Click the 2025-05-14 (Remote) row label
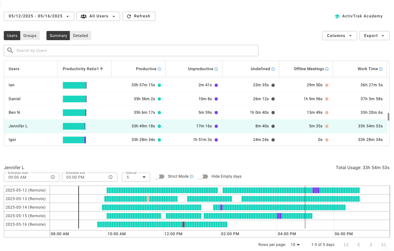This screenshot has width=394, height=251. pos(26,207)
